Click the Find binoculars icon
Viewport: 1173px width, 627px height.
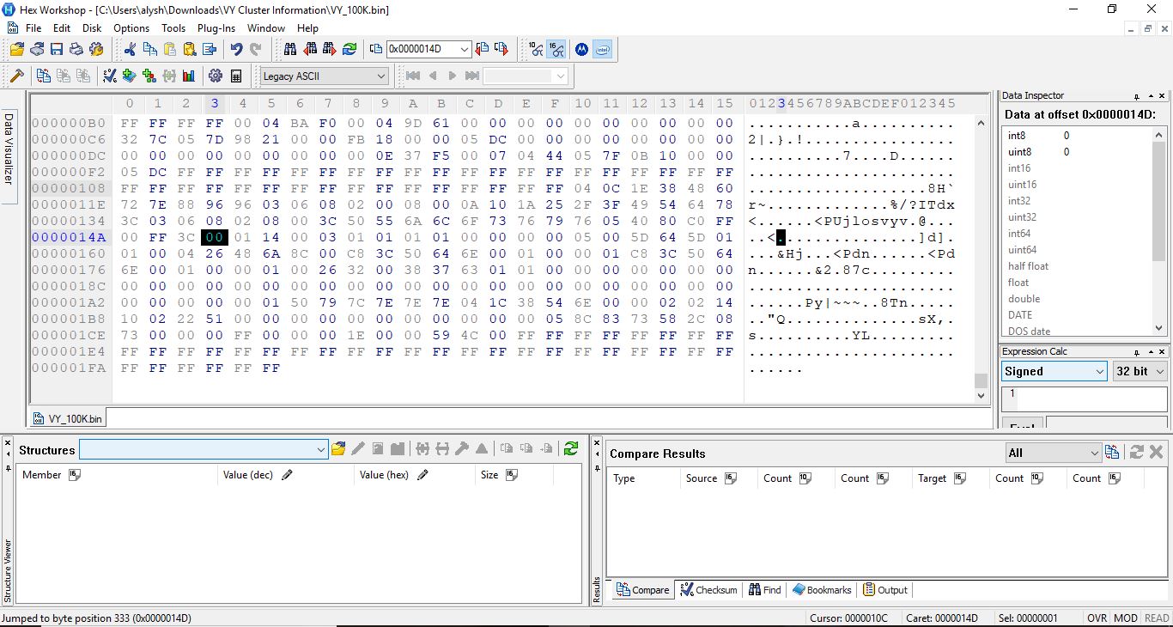tap(290, 49)
